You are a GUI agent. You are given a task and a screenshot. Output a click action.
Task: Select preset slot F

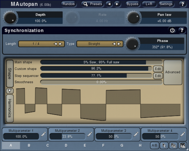[x=103, y=145]
